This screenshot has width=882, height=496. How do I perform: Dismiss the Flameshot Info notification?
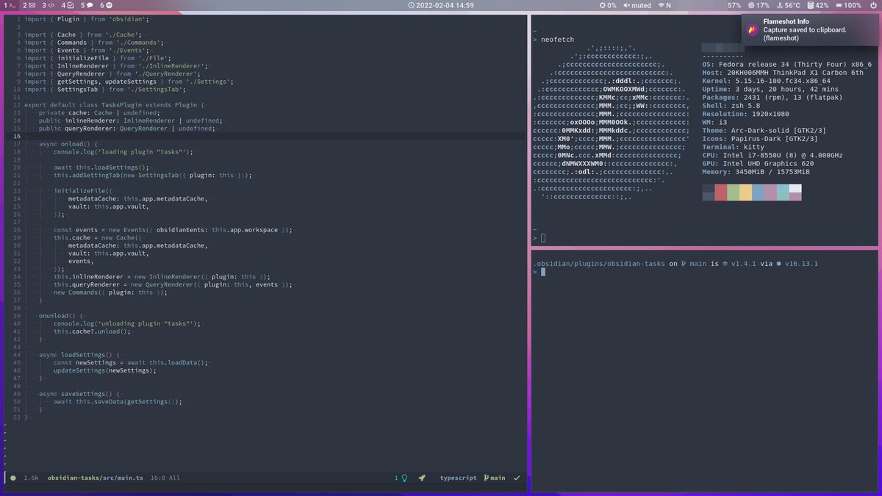(810, 30)
